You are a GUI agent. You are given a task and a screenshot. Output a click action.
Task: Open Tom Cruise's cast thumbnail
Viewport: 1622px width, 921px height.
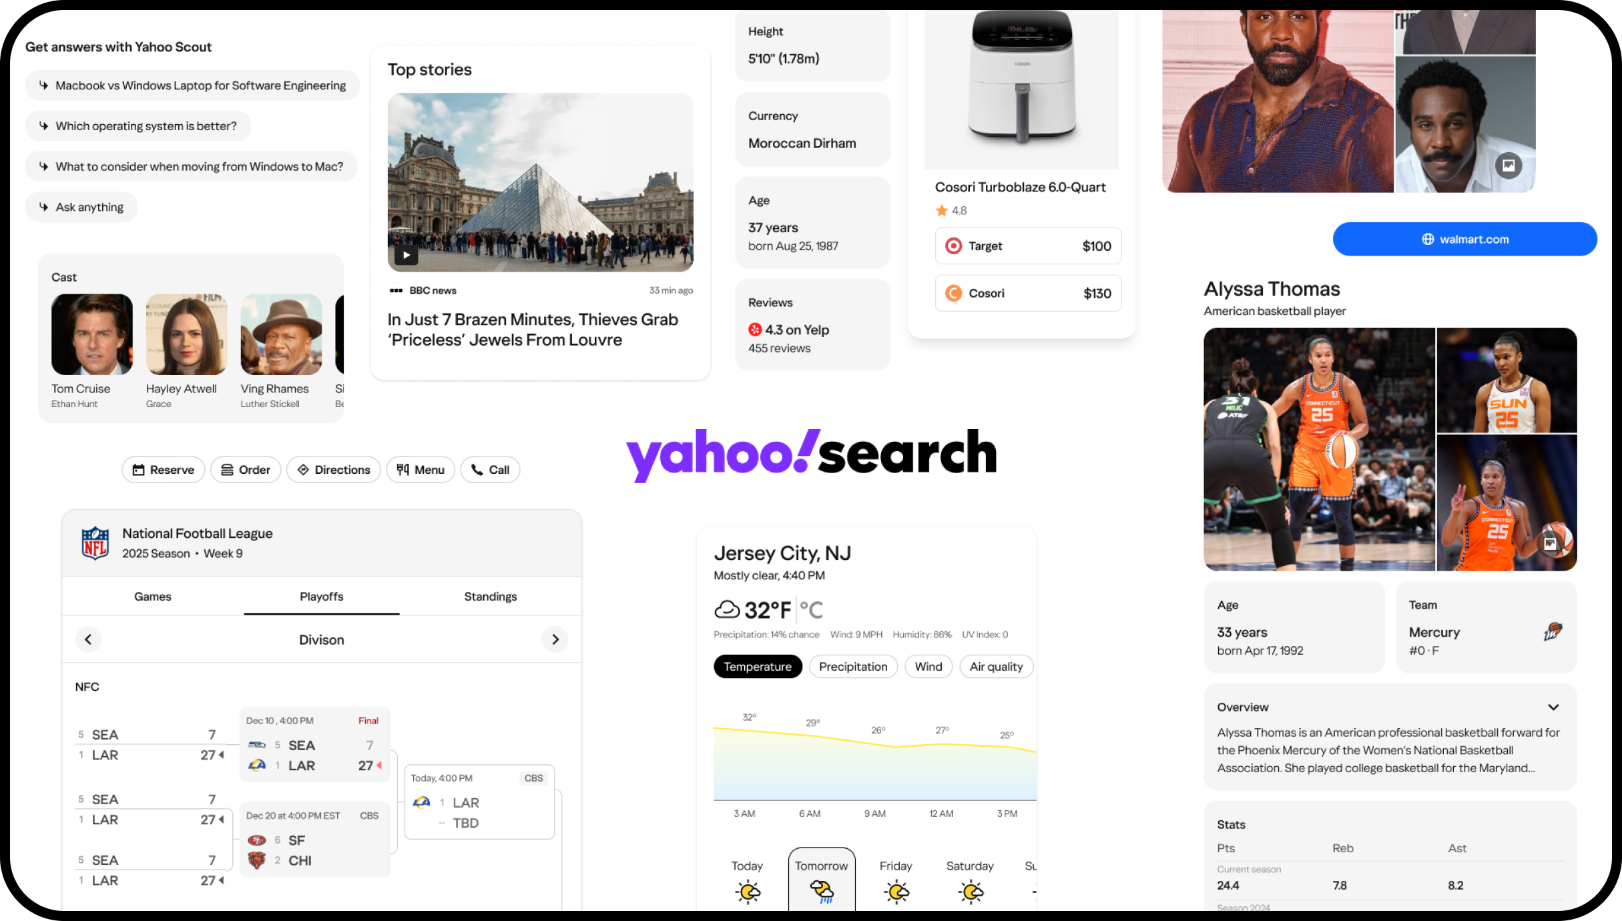[91, 334]
